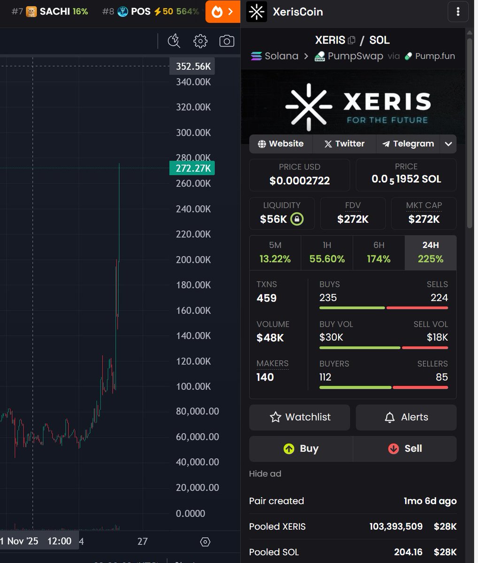Click the Pooled SOL amount 204.16

[x=409, y=552]
